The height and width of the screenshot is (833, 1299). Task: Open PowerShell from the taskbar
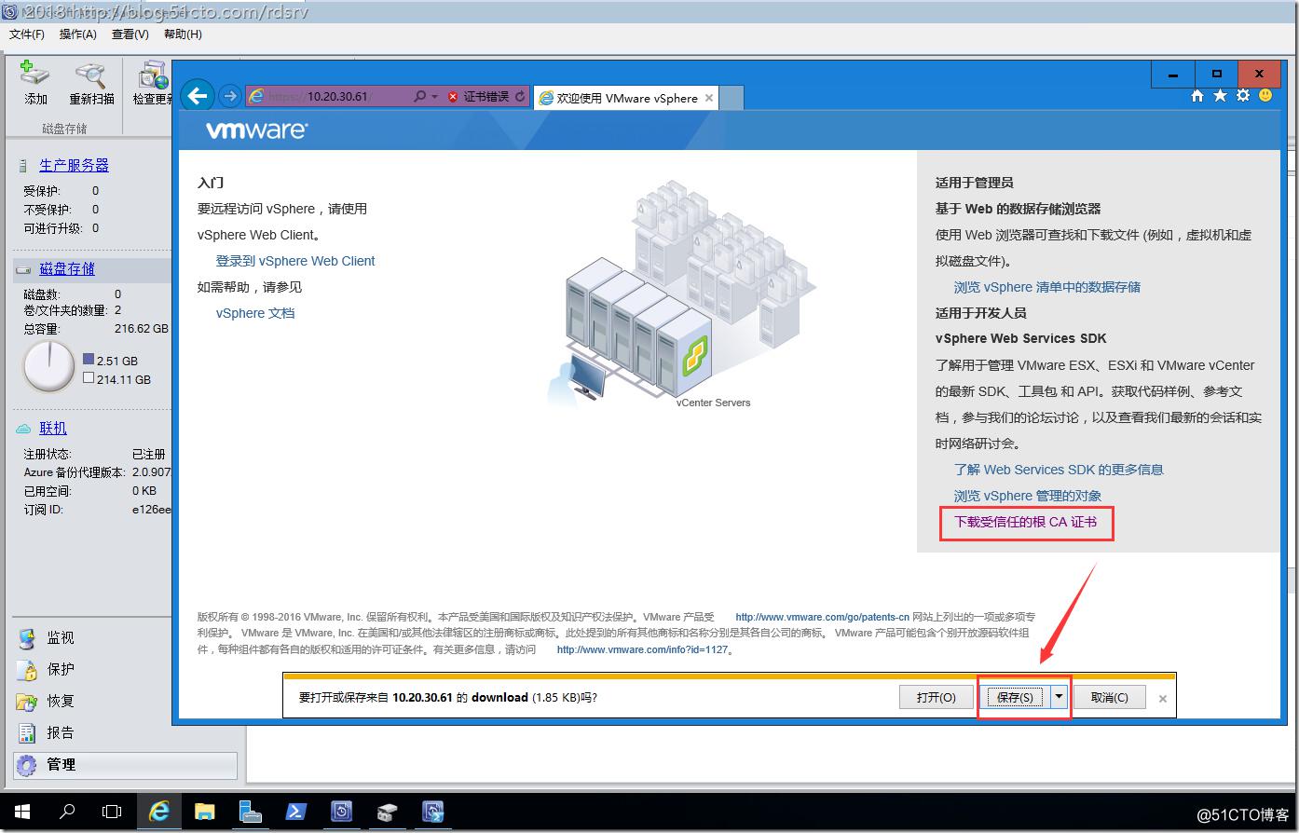(x=295, y=812)
